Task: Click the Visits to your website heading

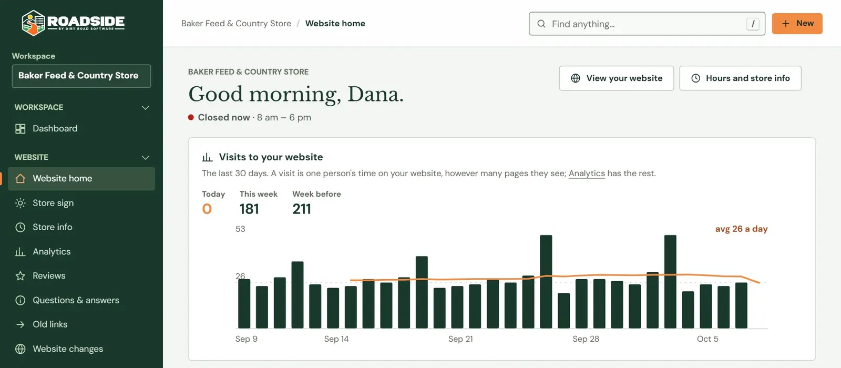Action: 271,157
